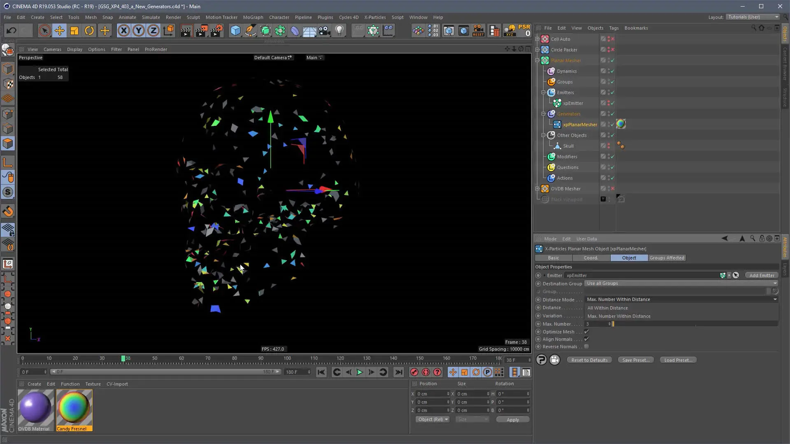Image resolution: width=790 pixels, height=444 pixels.
Task: Choose All Within Distance option
Action: tap(607, 308)
